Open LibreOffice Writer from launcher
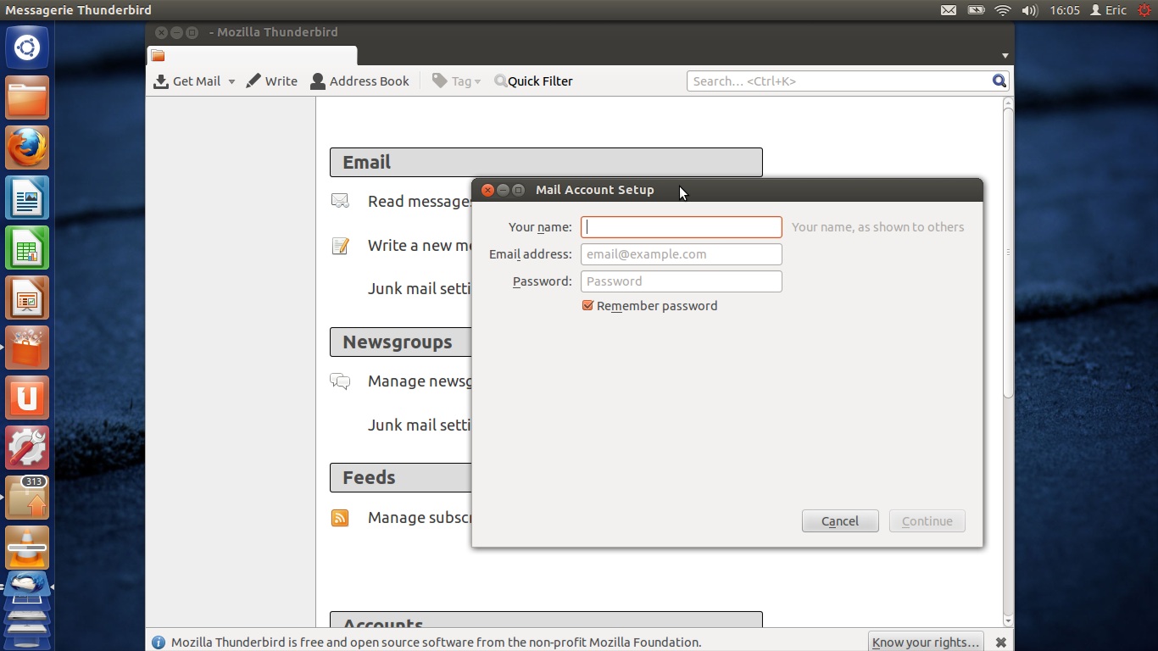The width and height of the screenshot is (1158, 651). pos(27,198)
